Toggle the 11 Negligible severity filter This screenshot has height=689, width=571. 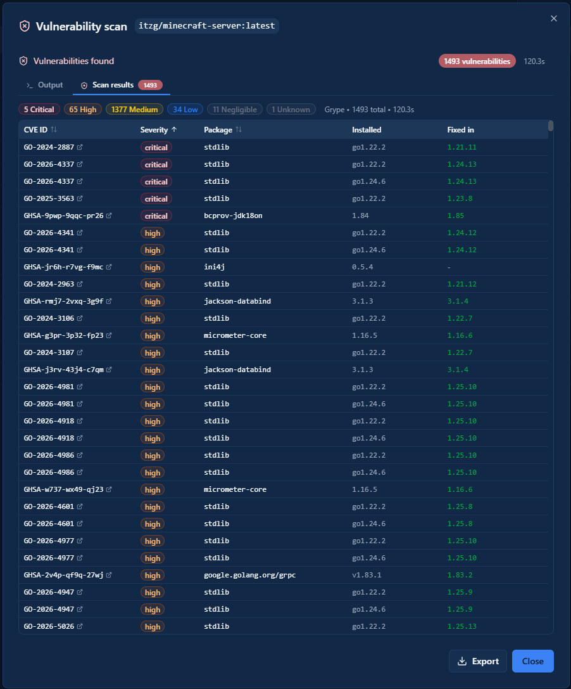click(x=235, y=110)
